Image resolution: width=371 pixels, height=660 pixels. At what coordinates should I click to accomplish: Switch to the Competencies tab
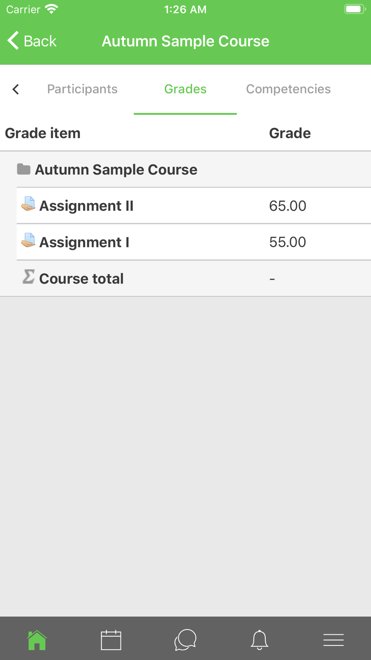(x=288, y=89)
